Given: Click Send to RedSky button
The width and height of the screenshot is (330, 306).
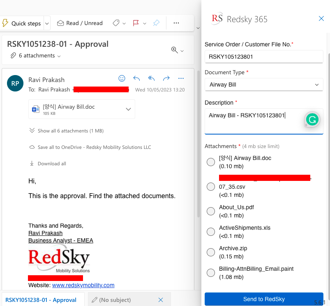Looking at the screenshot, I should (264, 299).
